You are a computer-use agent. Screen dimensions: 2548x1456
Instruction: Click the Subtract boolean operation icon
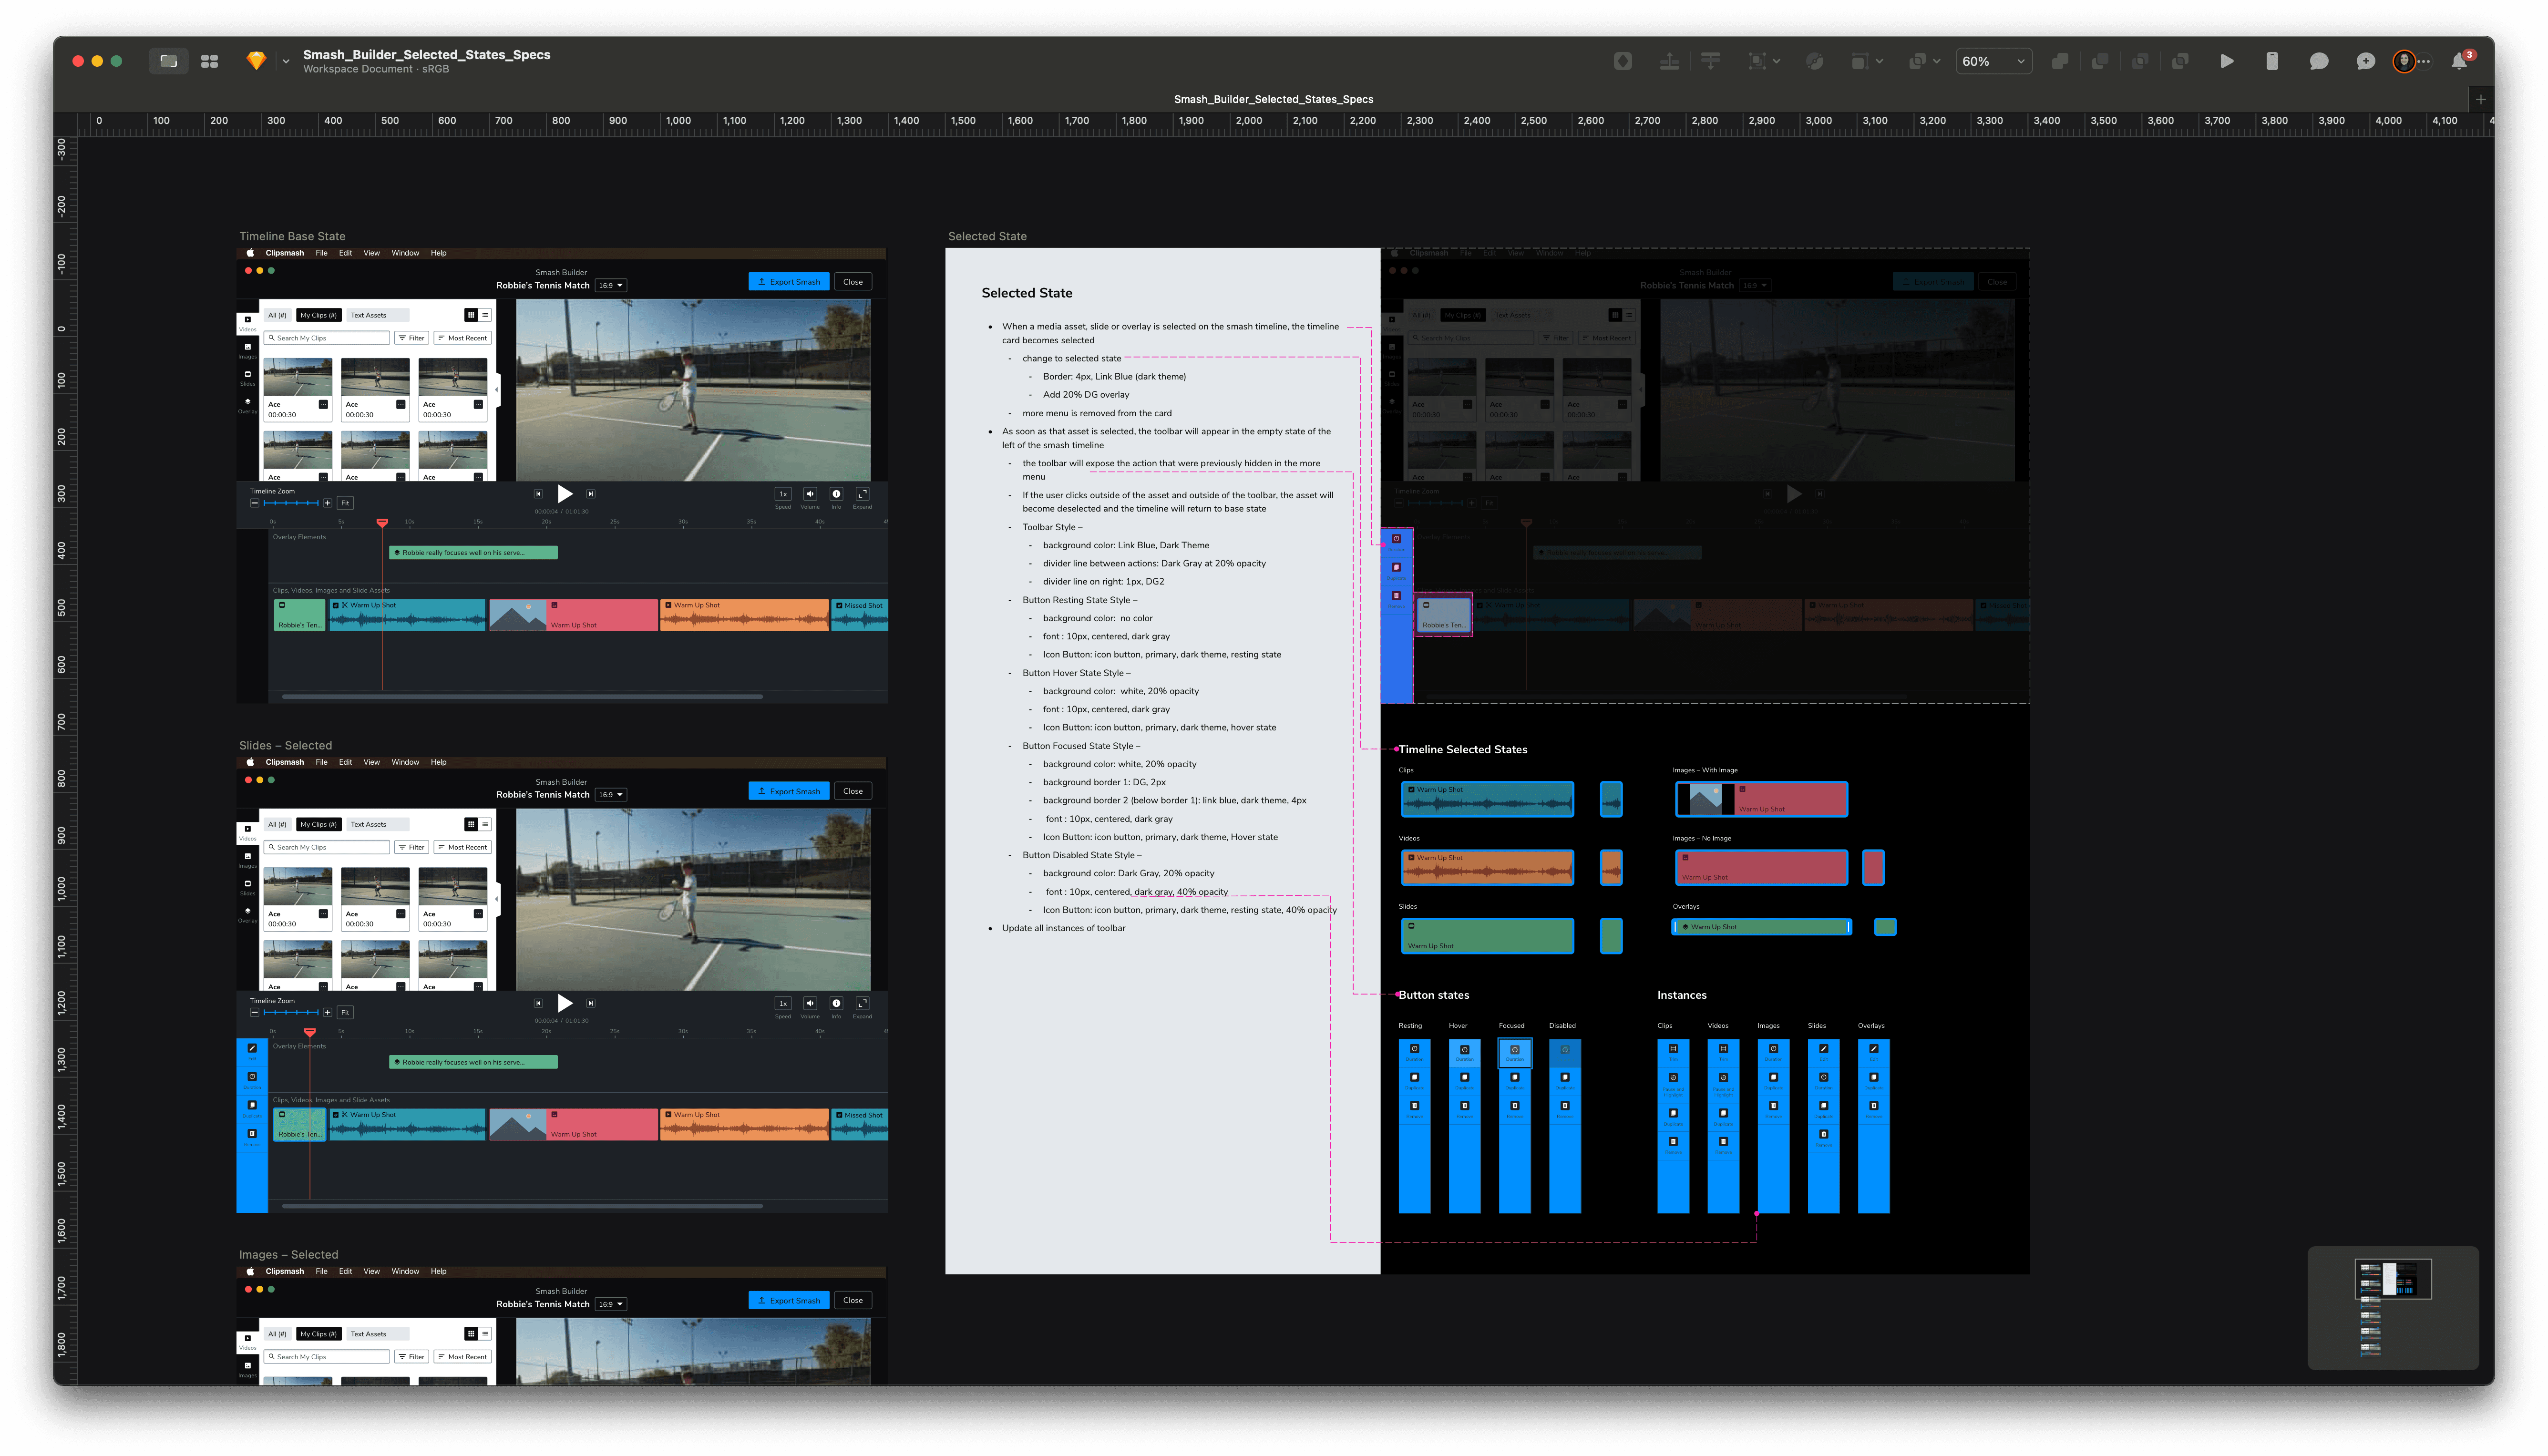(2100, 61)
